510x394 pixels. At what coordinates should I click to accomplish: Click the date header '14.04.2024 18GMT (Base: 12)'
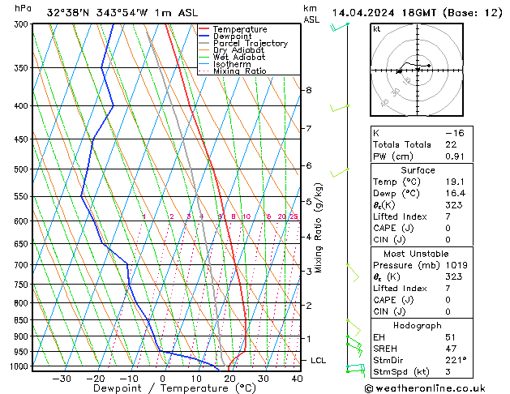coord(418,13)
